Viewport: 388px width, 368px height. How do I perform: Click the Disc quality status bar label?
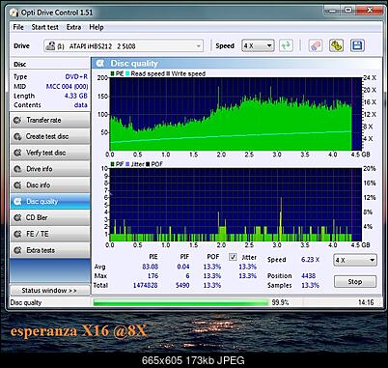pyautogui.click(x=26, y=302)
